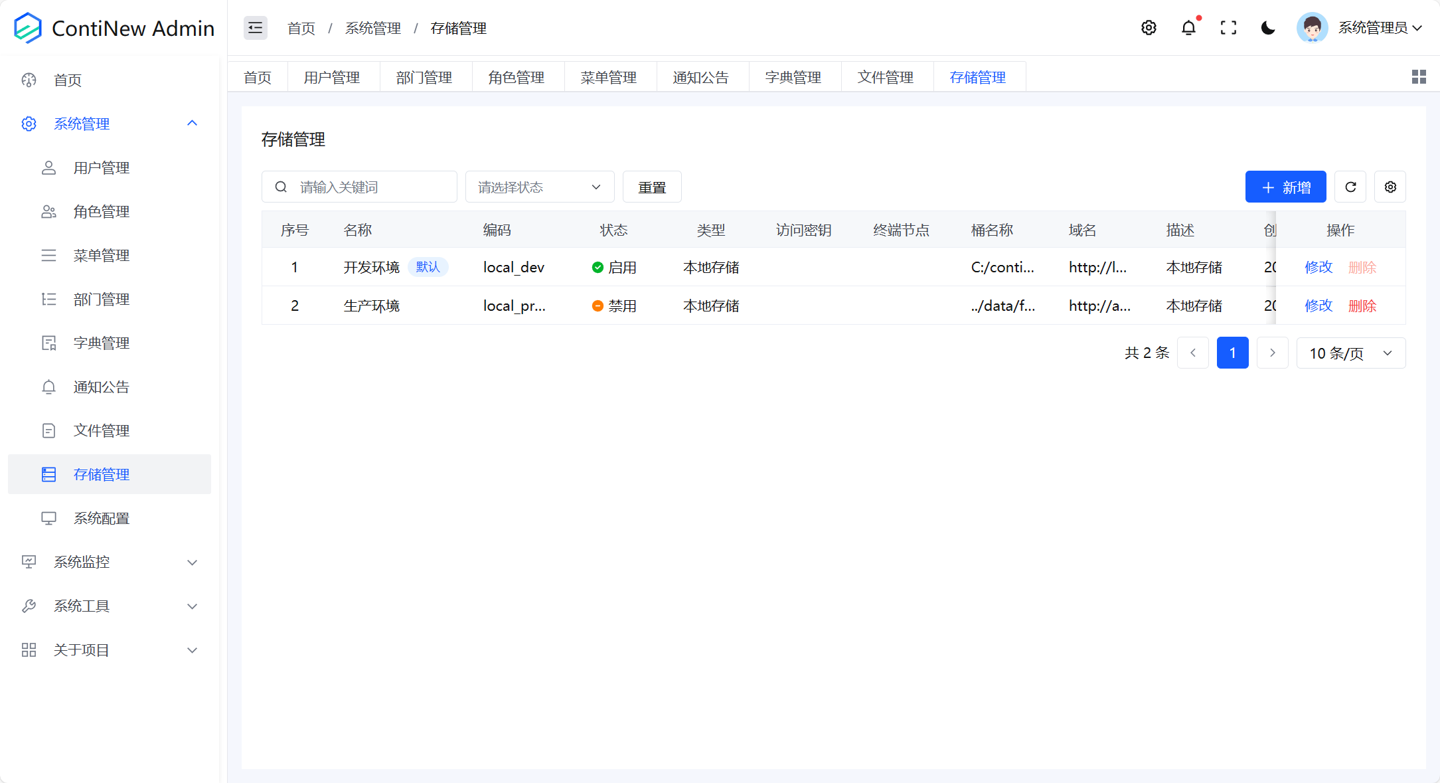
Task: Toggle dark mode with the moon icon
Action: click(x=1268, y=28)
